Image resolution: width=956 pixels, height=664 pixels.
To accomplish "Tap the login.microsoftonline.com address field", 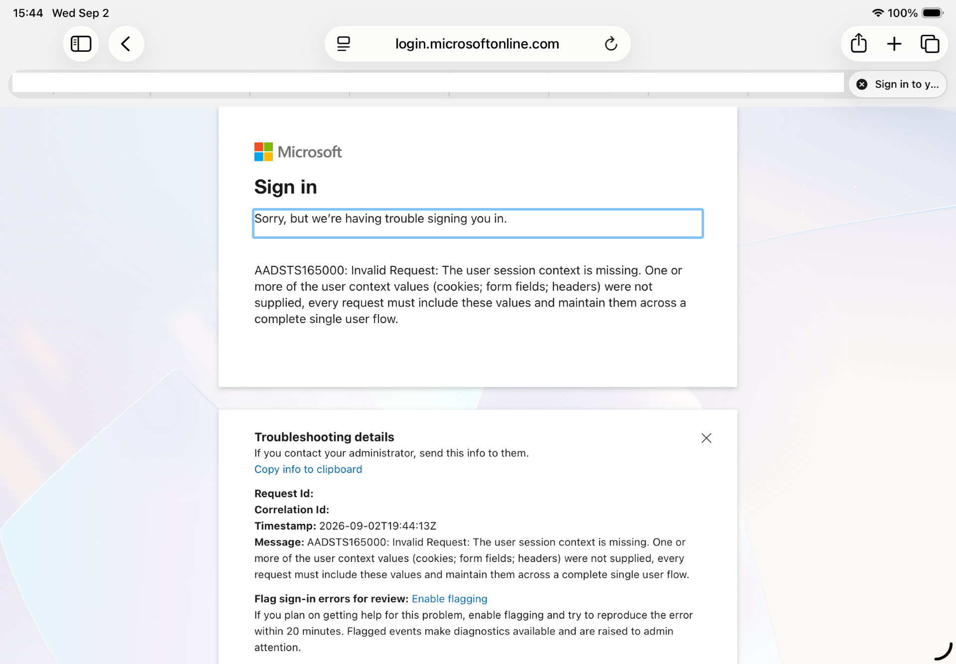I will pos(477,44).
